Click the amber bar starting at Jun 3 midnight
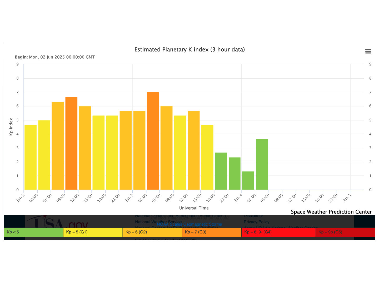The image size is (379, 284). (139, 150)
